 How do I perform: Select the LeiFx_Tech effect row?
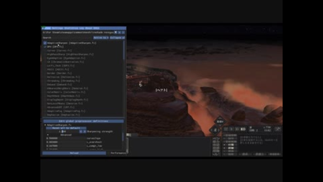(x=61, y=66)
